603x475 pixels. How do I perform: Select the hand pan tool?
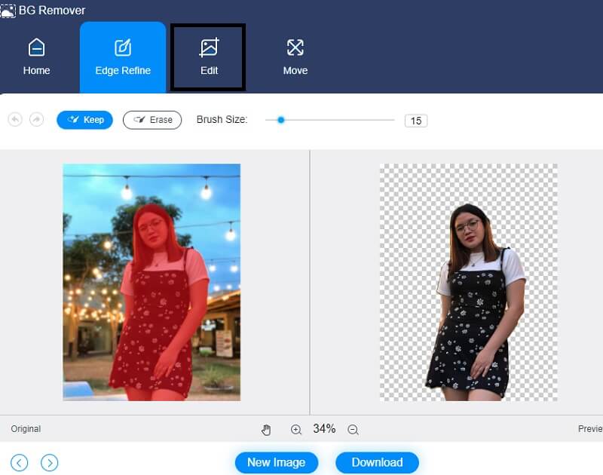click(266, 429)
